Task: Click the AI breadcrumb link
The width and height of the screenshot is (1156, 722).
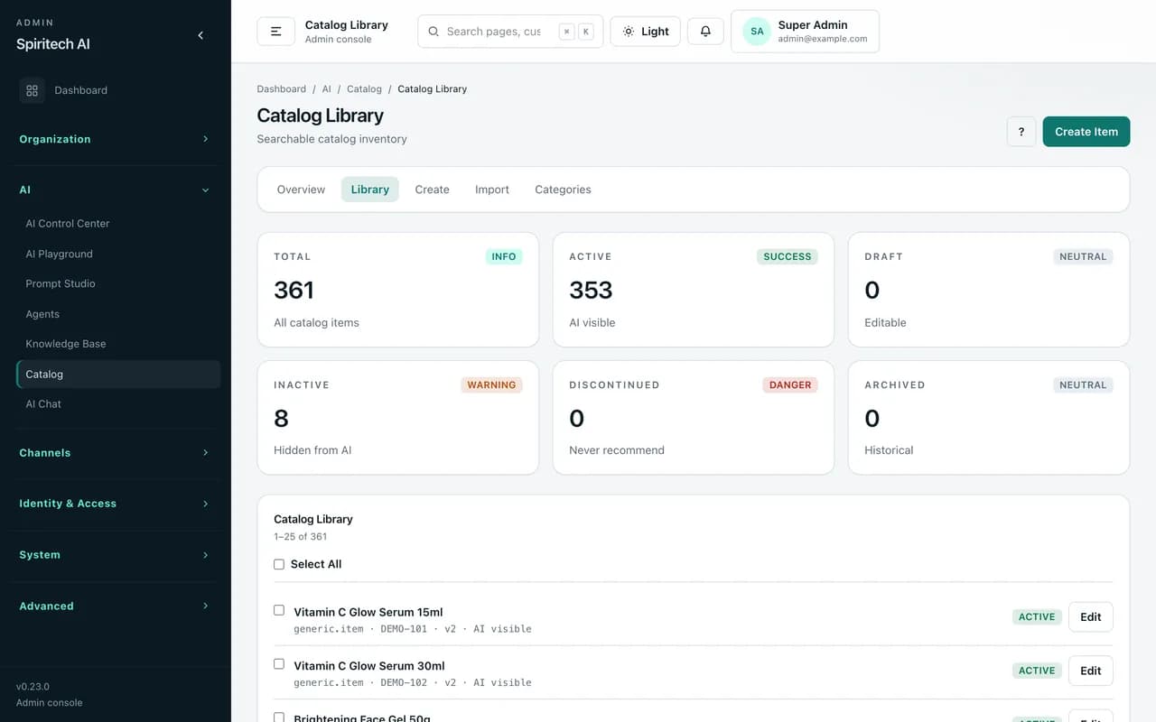Action: point(327,89)
